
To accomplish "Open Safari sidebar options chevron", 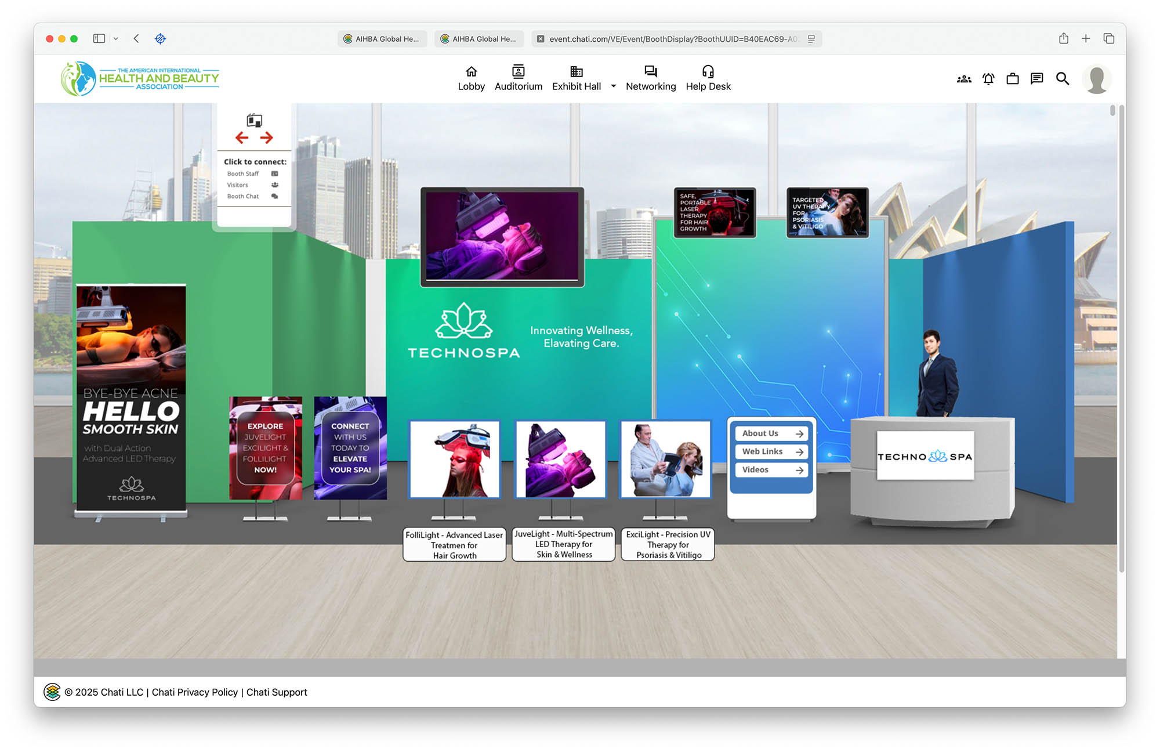I will click(x=116, y=39).
